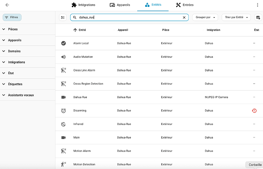Click into the entity search field
Screen dimensions: 263x169
pyautogui.click(x=130, y=17)
